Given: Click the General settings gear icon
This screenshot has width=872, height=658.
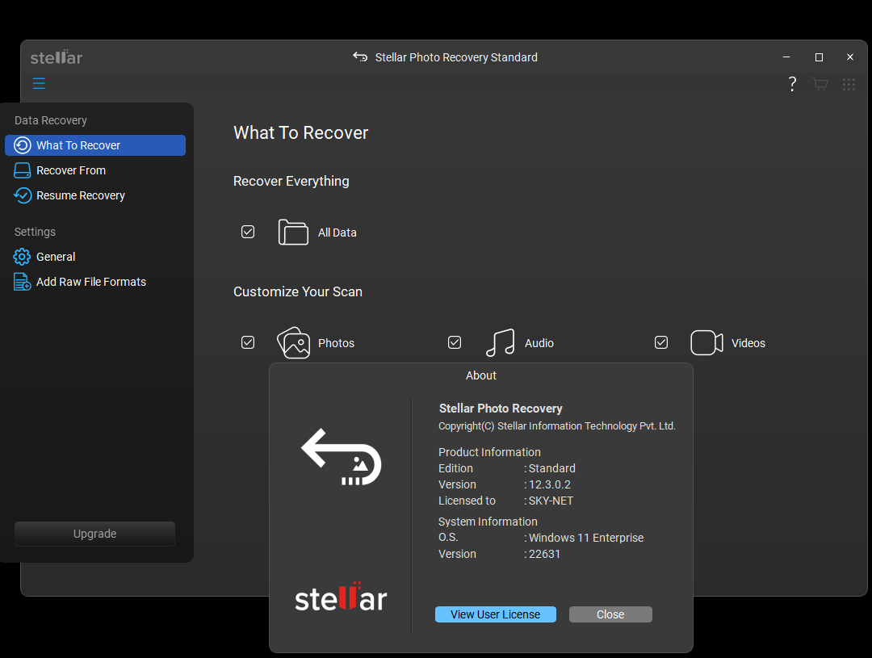Looking at the screenshot, I should (23, 257).
